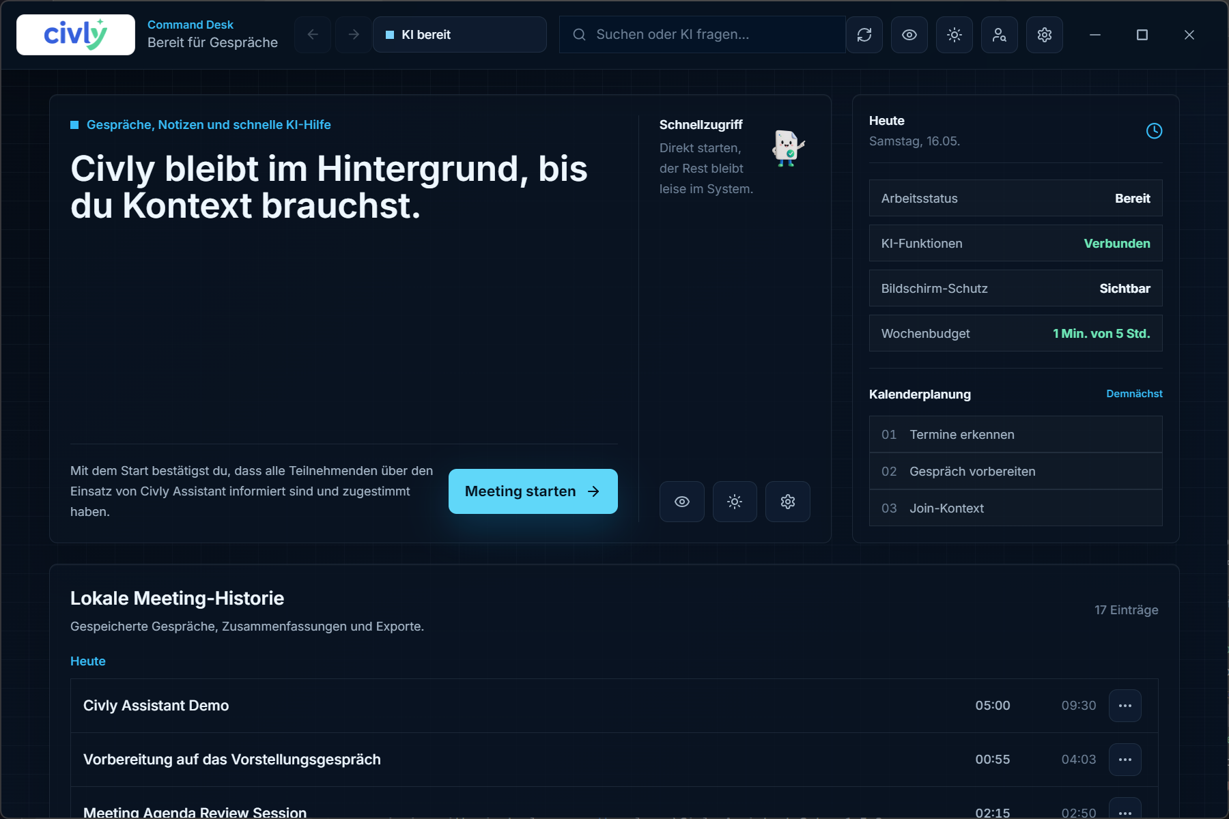Minimize the Civly window
Screen dimensions: 1229x819
[x=1095, y=35]
